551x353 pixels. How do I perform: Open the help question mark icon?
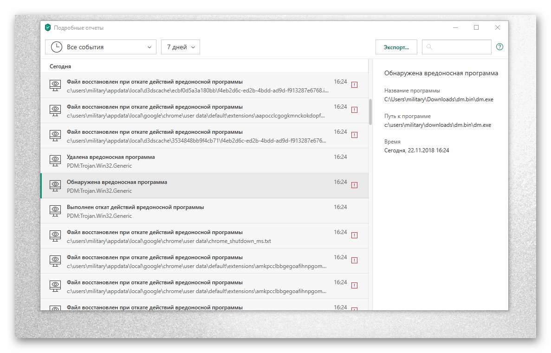click(499, 47)
